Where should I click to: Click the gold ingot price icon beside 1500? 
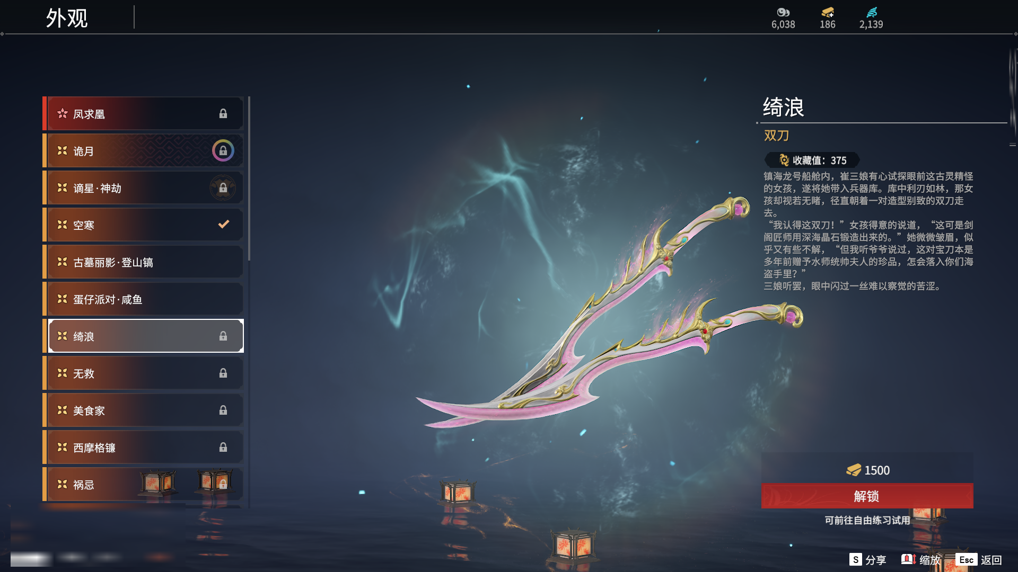(854, 470)
